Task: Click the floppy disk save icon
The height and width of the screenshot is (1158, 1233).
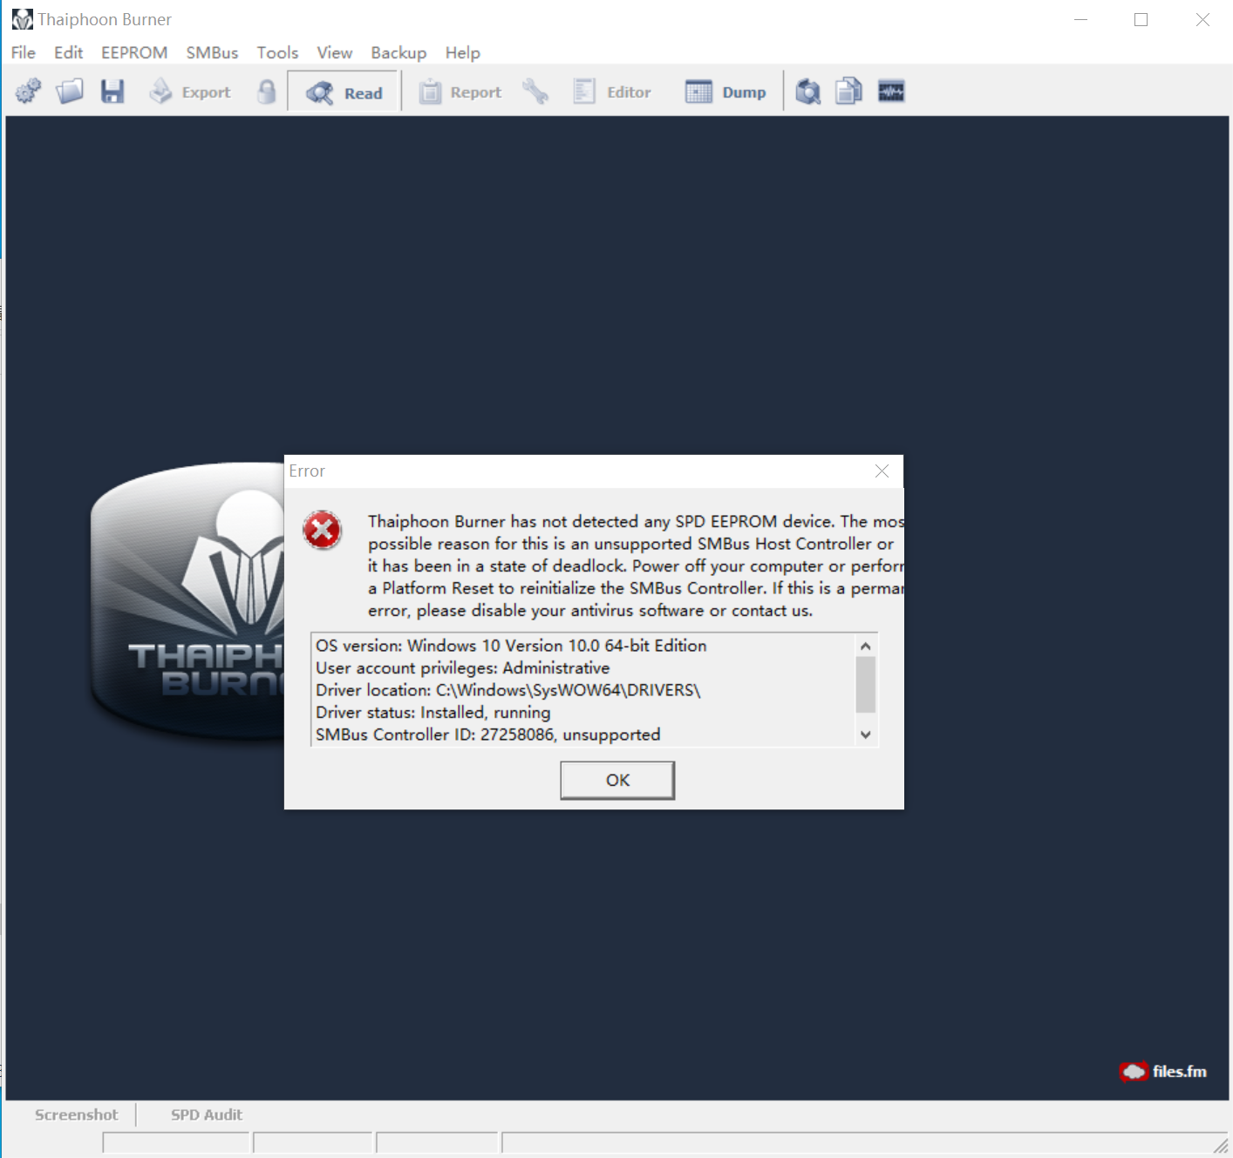Action: (x=112, y=91)
